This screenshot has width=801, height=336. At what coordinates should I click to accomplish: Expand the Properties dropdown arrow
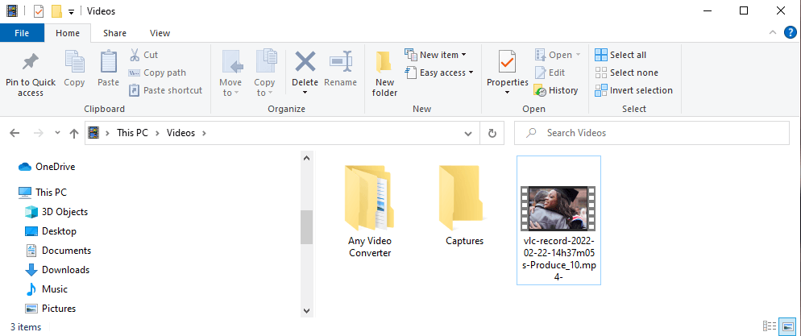507,93
